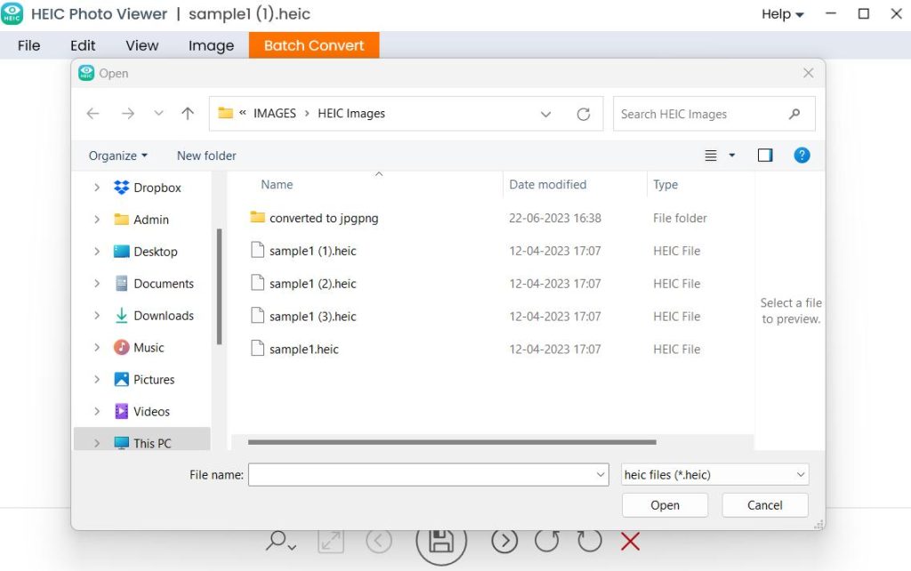Screen dimensions: 911x571
Task: Open the File menu
Action: [x=28, y=45]
